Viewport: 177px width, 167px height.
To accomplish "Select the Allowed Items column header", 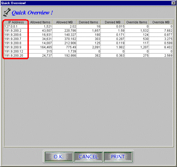I will [40, 22].
